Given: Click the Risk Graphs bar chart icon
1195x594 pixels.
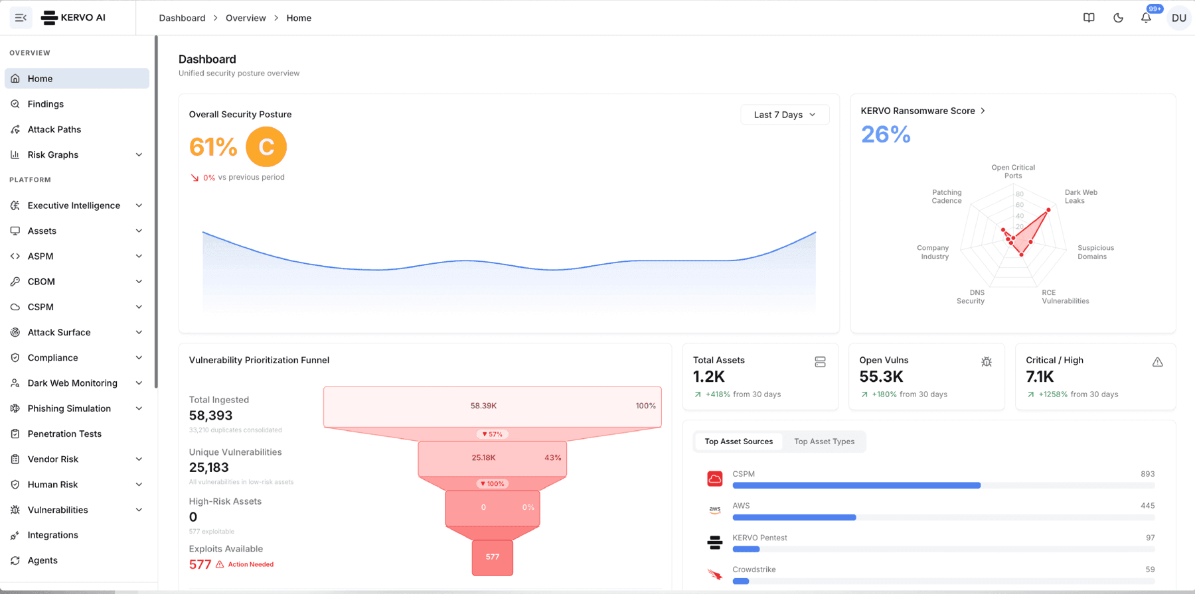Looking at the screenshot, I should [15, 154].
